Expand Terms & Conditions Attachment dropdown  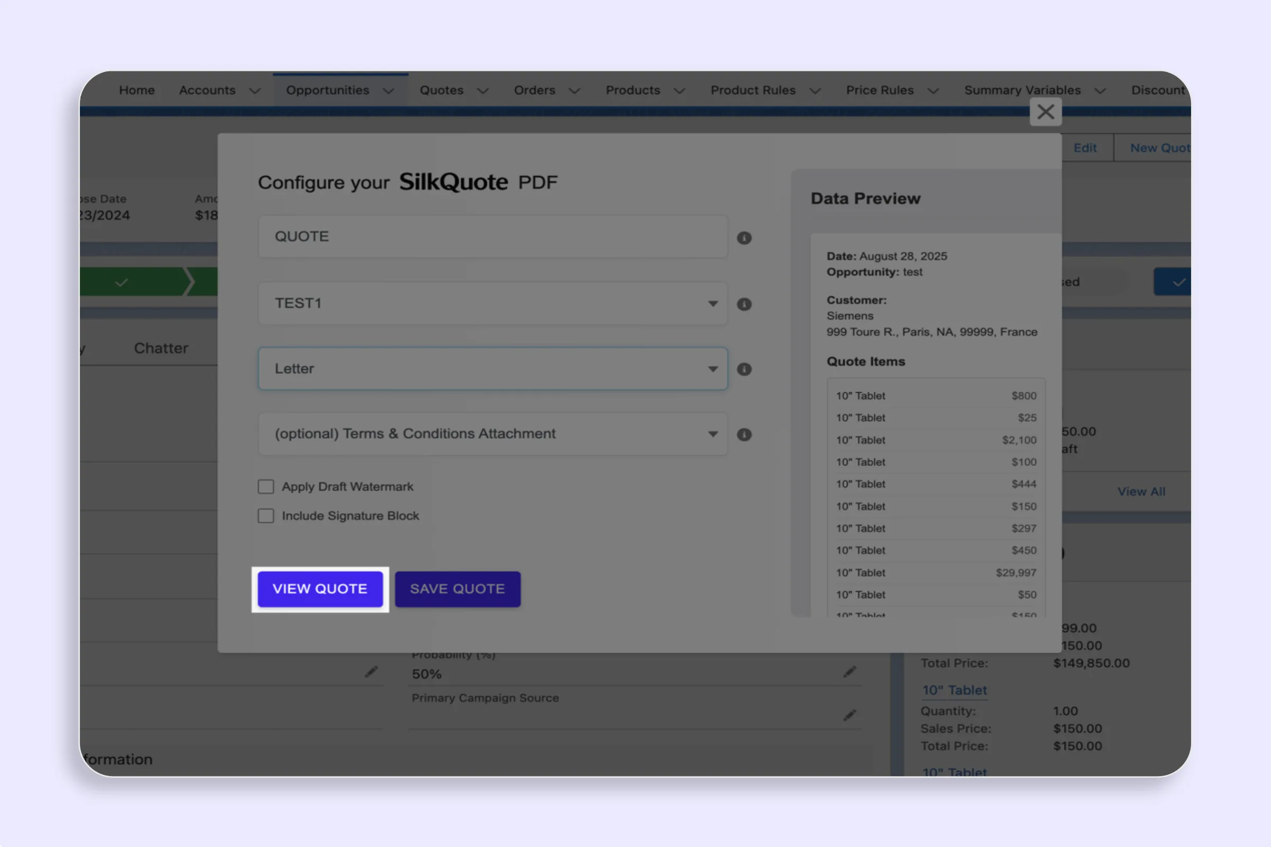(x=492, y=434)
